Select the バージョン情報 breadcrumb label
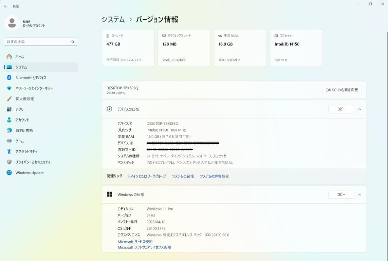The image size is (388, 261). click(157, 20)
